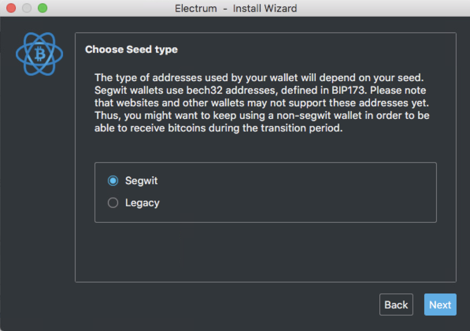Click blank wizard panel area below options

pos(265,252)
